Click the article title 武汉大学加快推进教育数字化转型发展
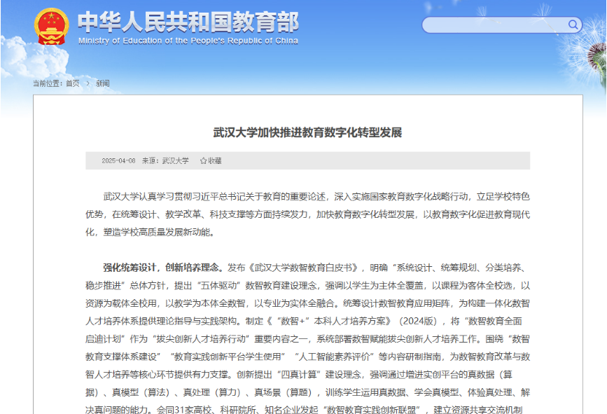Screen dimensions: 607x414 (307, 132)
